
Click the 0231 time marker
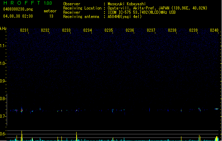[x=24, y=30]
